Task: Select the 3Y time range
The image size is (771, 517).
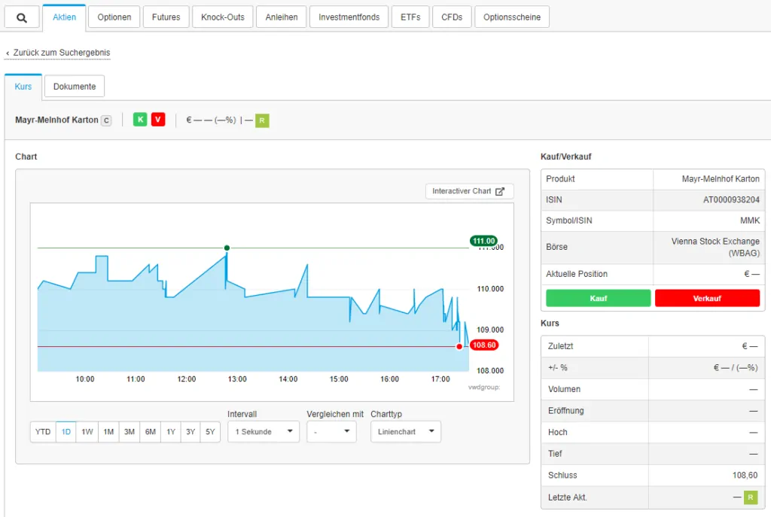Action: [x=190, y=431]
